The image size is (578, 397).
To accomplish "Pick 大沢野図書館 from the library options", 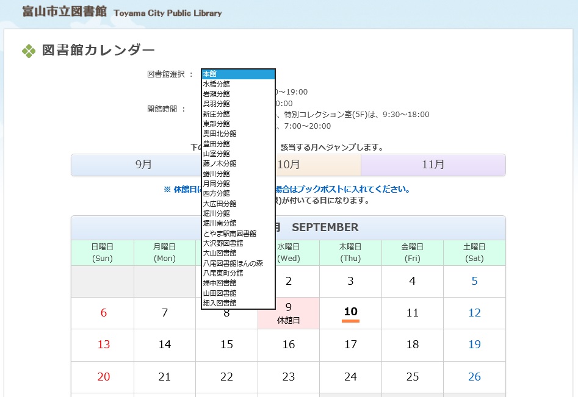I will (x=238, y=243).
